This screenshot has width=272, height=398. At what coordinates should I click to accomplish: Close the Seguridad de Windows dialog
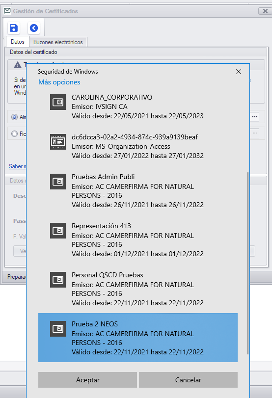(239, 72)
